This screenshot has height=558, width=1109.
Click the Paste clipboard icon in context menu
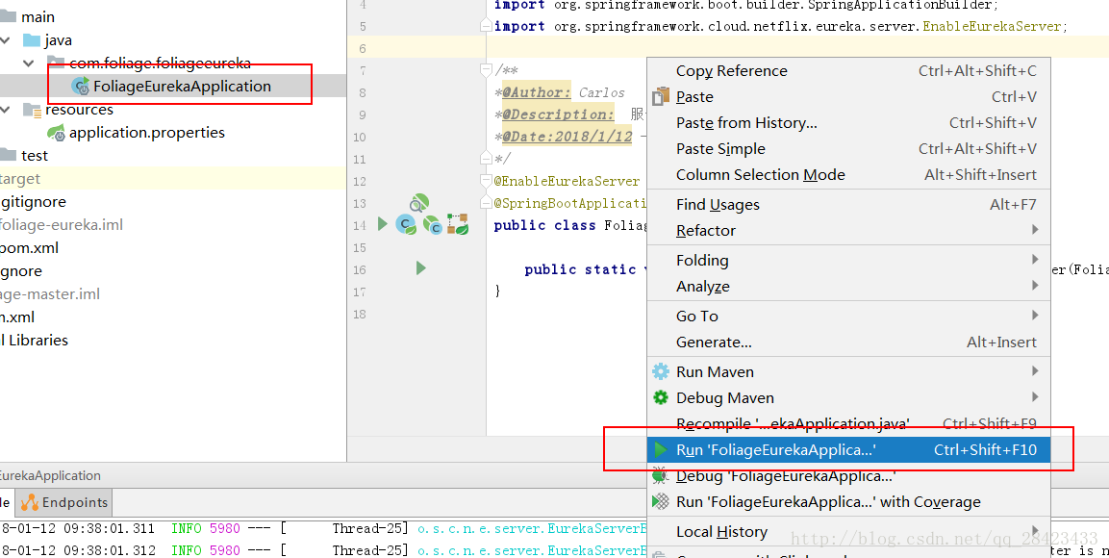coord(661,96)
